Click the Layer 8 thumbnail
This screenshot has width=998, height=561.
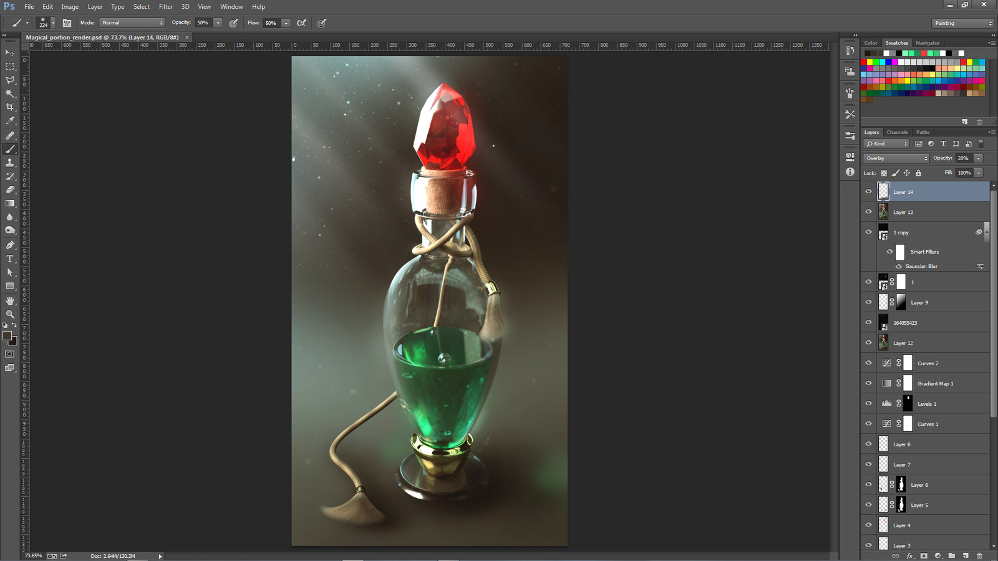tap(883, 444)
